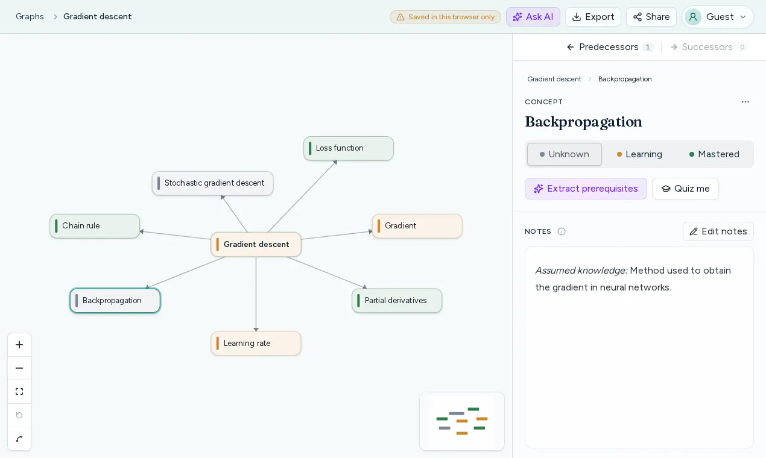
Task: Set Backpropagation status to Unknown
Action: pyautogui.click(x=565, y=154)
